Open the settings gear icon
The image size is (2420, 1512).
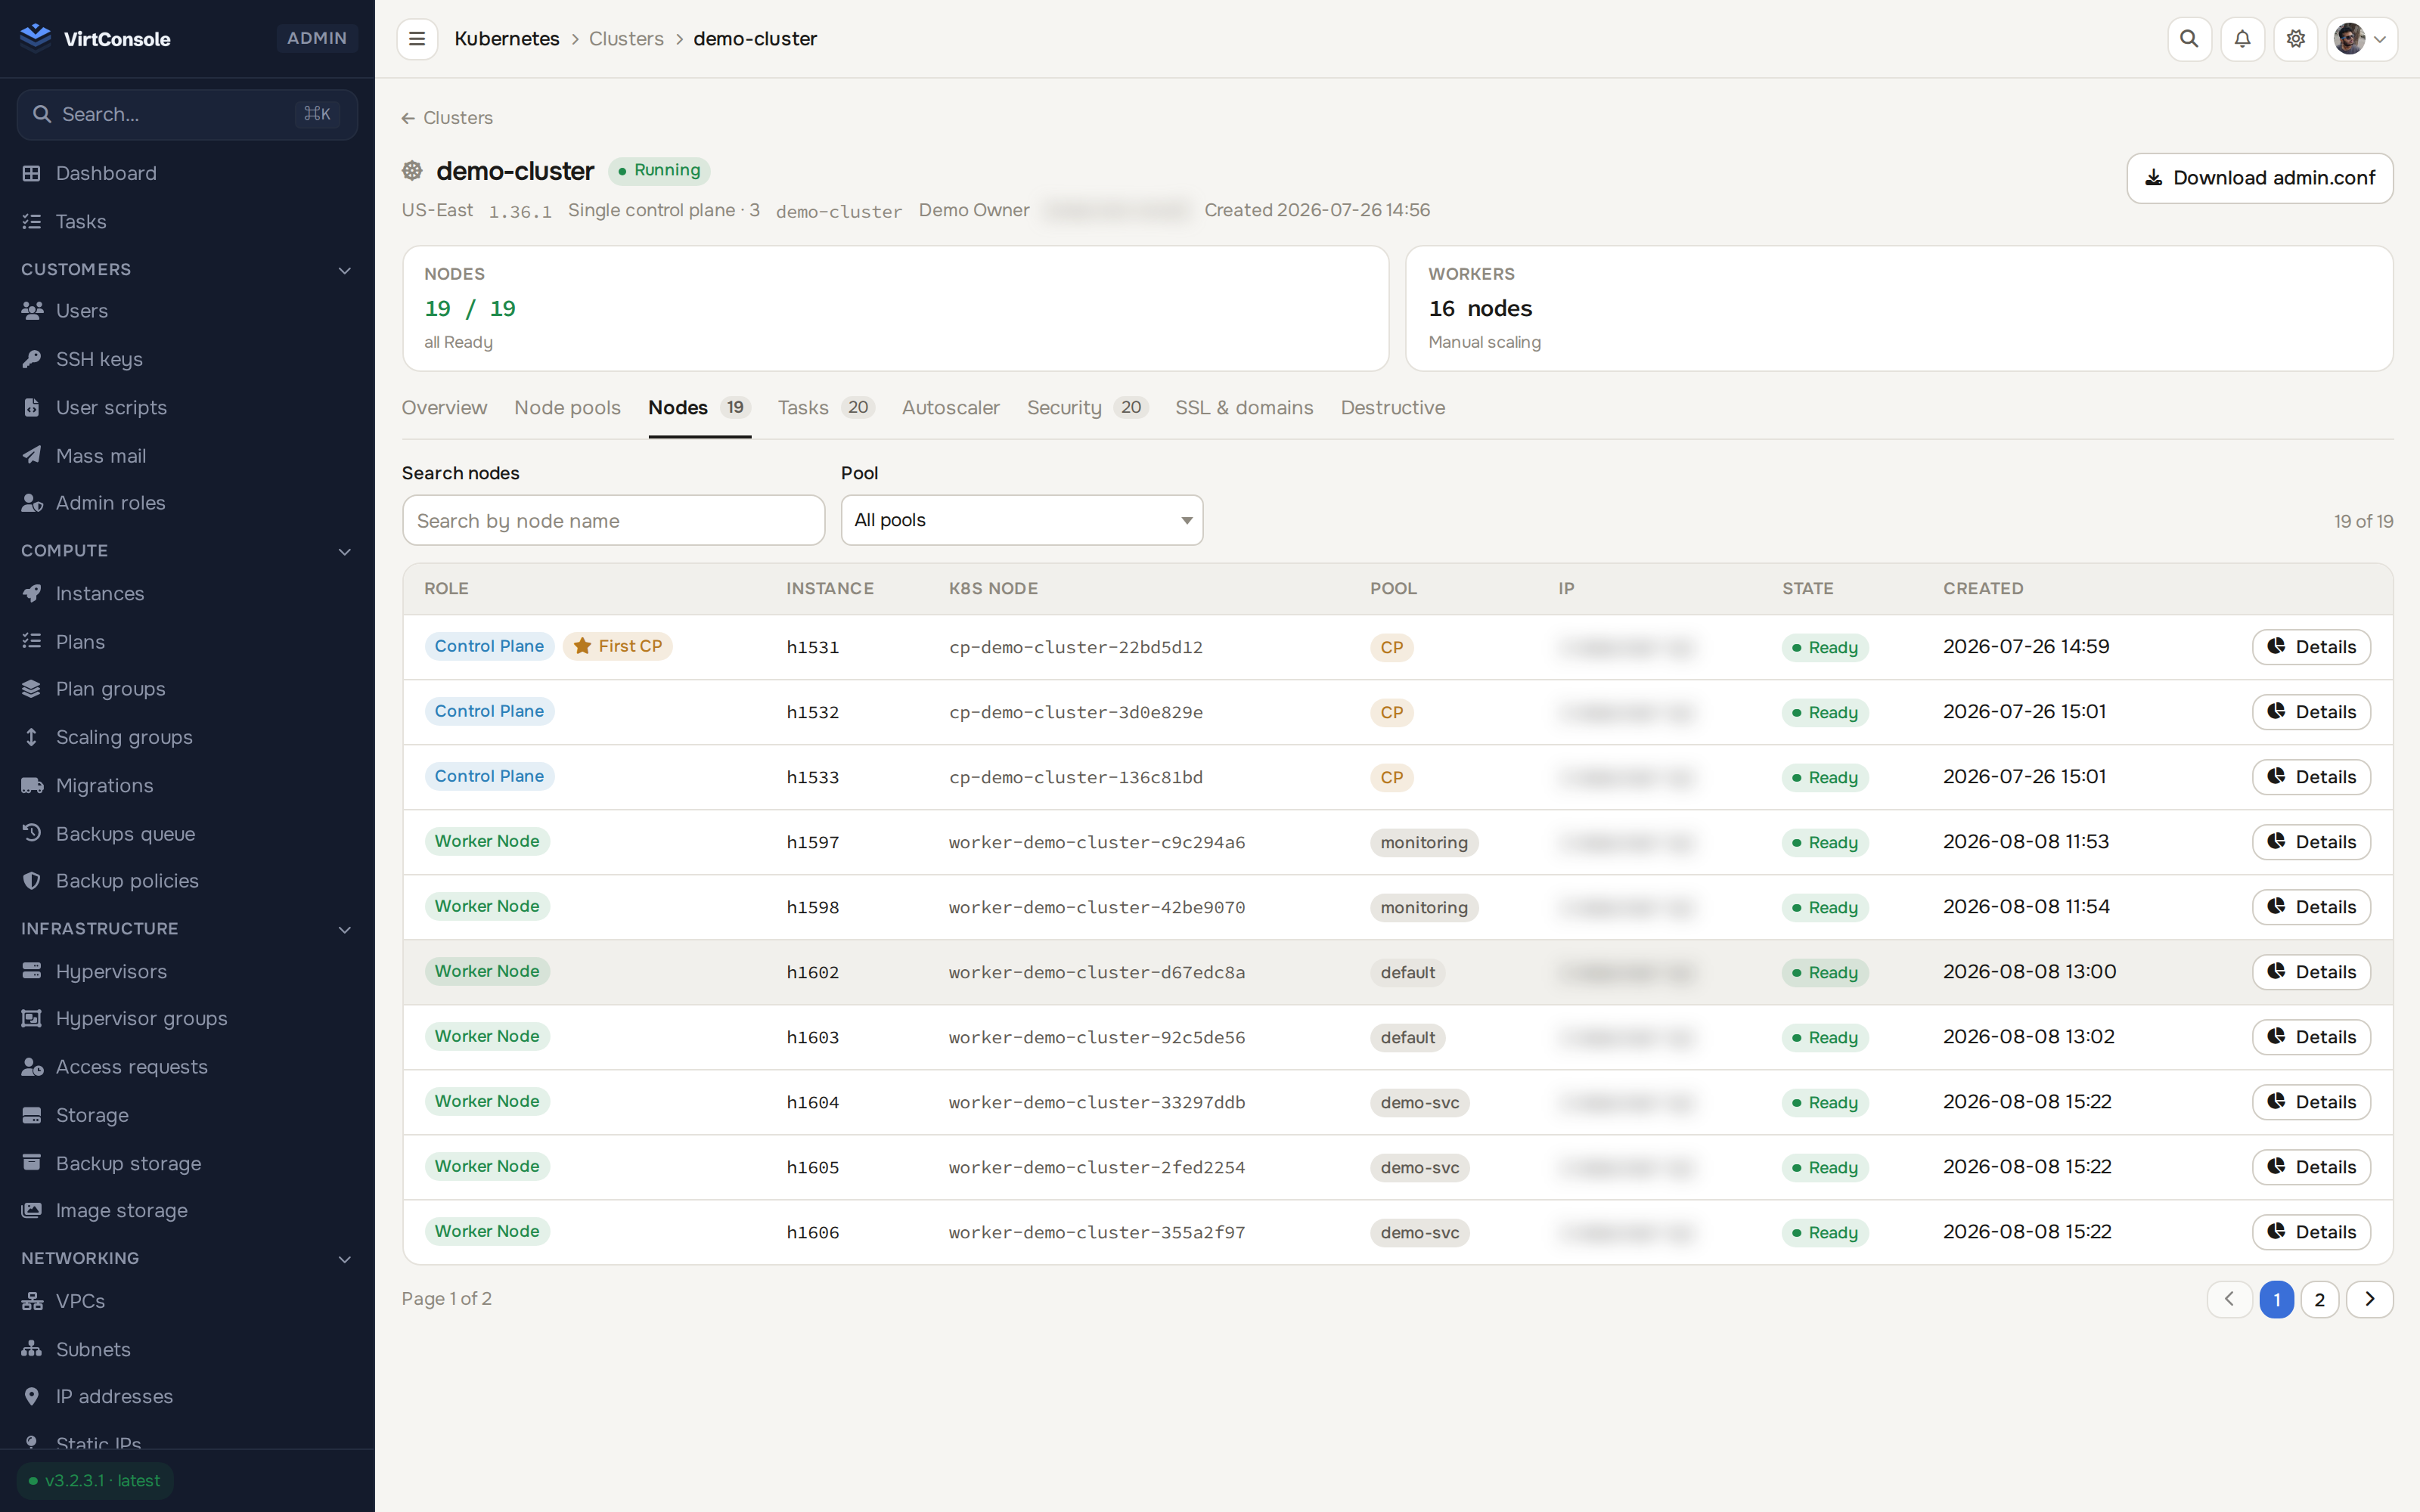pos(2295,39)
